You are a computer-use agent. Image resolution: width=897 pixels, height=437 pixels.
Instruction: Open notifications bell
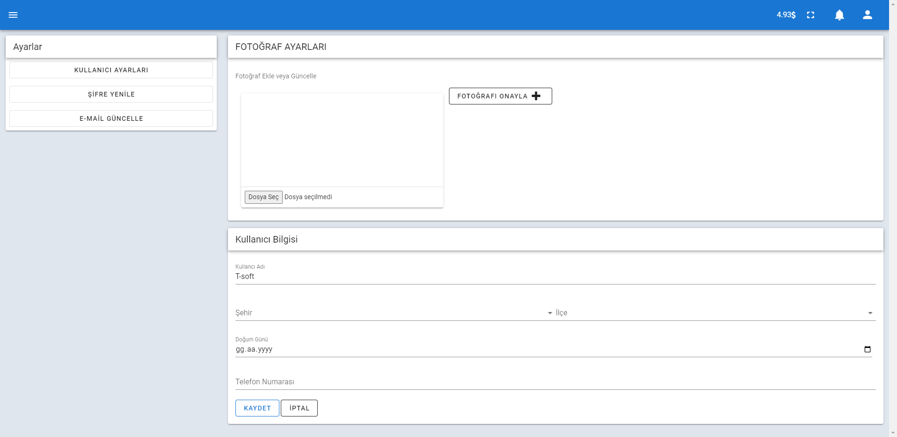point(840,15)
